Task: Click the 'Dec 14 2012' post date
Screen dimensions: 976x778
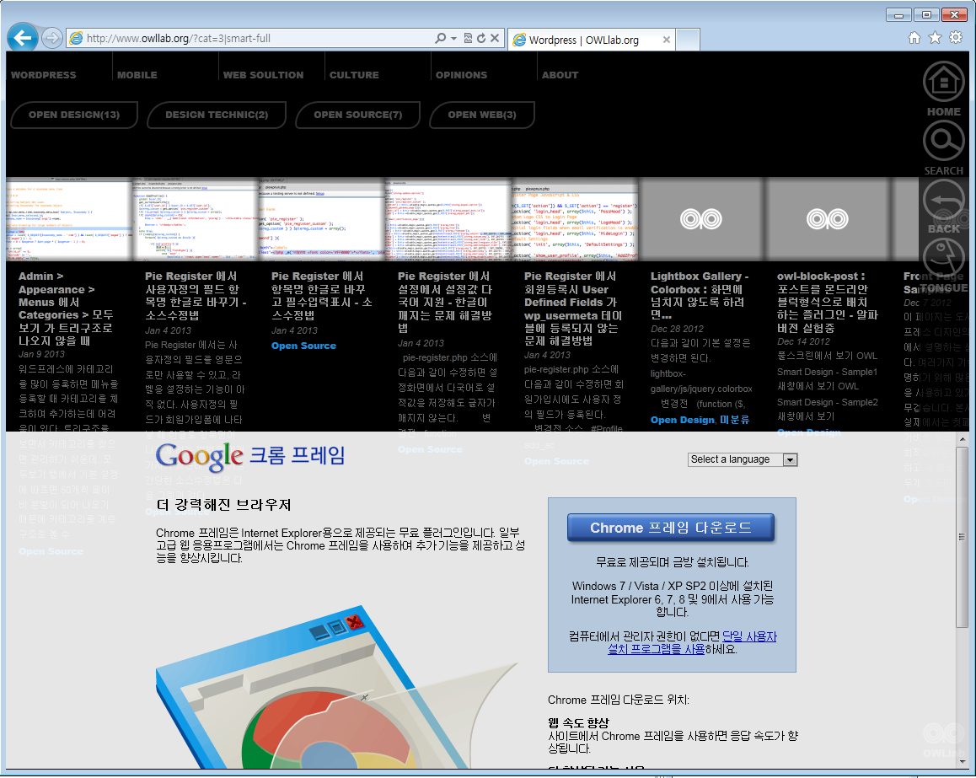Action: pos(803,341)
